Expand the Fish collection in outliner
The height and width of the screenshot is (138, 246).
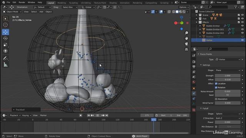[x=196, y=19]
